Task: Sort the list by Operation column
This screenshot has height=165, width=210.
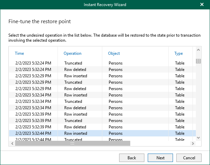Action: [73, 53]
